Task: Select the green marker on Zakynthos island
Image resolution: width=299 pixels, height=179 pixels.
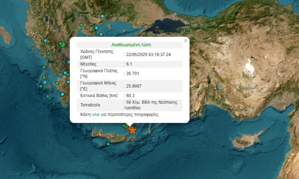Action: click(x=44, y=78)
